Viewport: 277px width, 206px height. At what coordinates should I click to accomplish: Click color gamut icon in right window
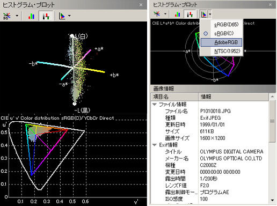coord(203,14)
